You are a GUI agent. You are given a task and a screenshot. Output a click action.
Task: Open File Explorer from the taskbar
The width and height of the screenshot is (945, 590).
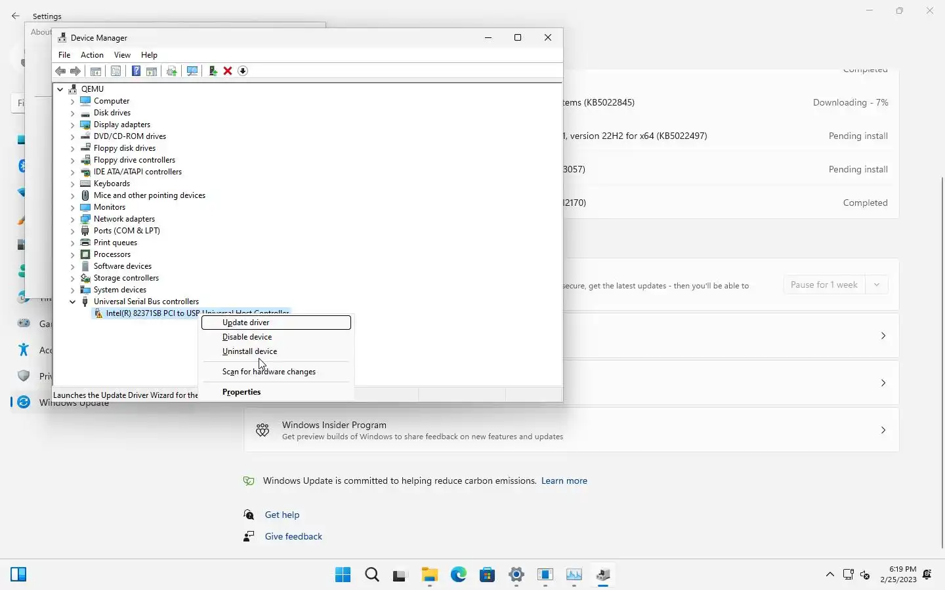click(430, 575)
